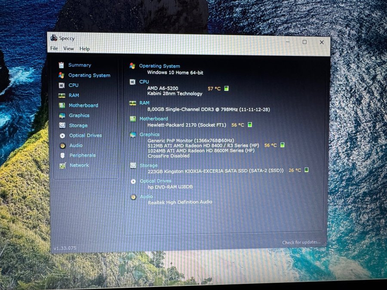Viewport: 387px width, 290px height.
Task: Go to the RAM section in sidebar
Action: [x=74, y=95]
